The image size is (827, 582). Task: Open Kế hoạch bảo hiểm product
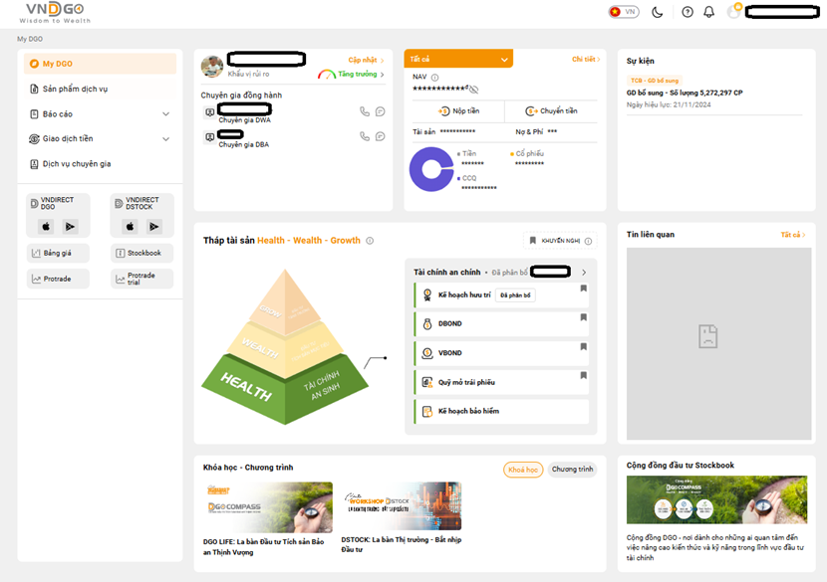point(501,411)
